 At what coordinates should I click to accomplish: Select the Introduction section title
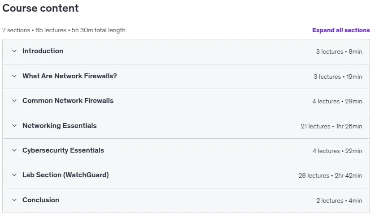pos(43,51)
